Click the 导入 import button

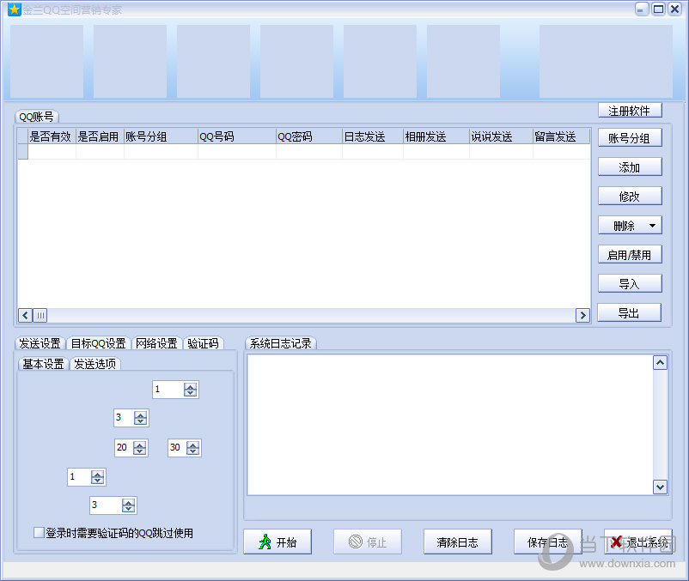630,283
